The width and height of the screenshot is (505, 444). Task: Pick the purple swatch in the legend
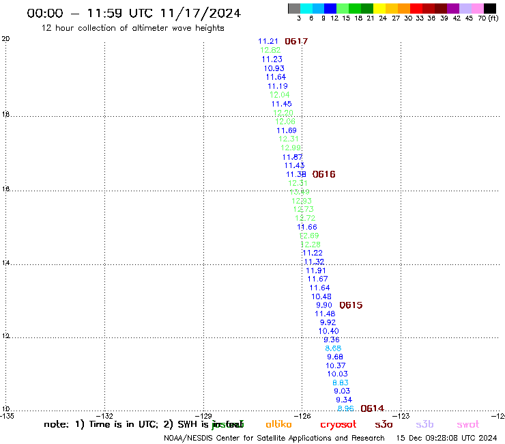[x=453, y=8]
